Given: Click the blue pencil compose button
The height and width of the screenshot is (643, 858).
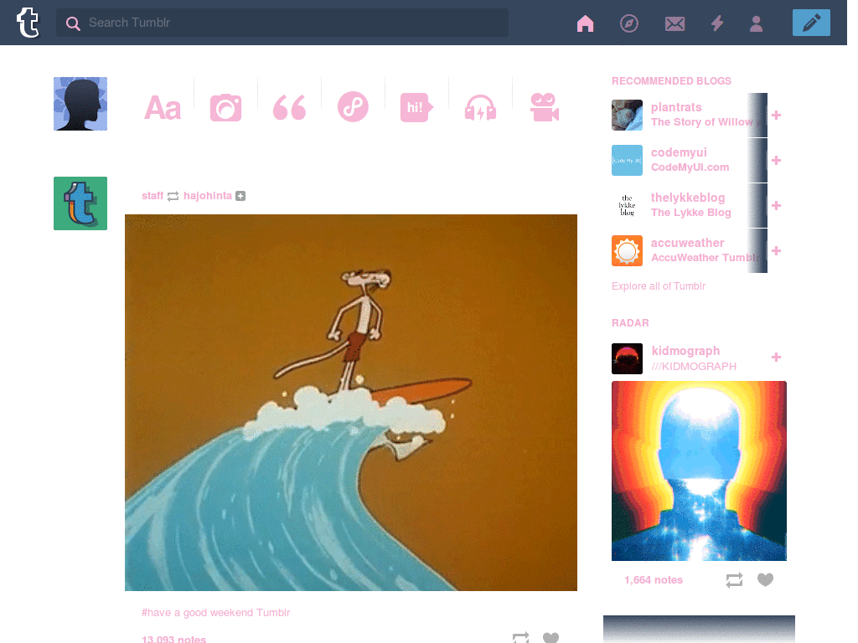Looking at the screenshot, I should coord(811,23).
